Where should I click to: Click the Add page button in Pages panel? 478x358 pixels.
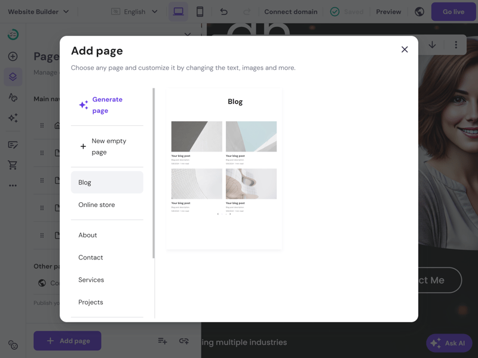pyautogui.click(x=68, y=341)
